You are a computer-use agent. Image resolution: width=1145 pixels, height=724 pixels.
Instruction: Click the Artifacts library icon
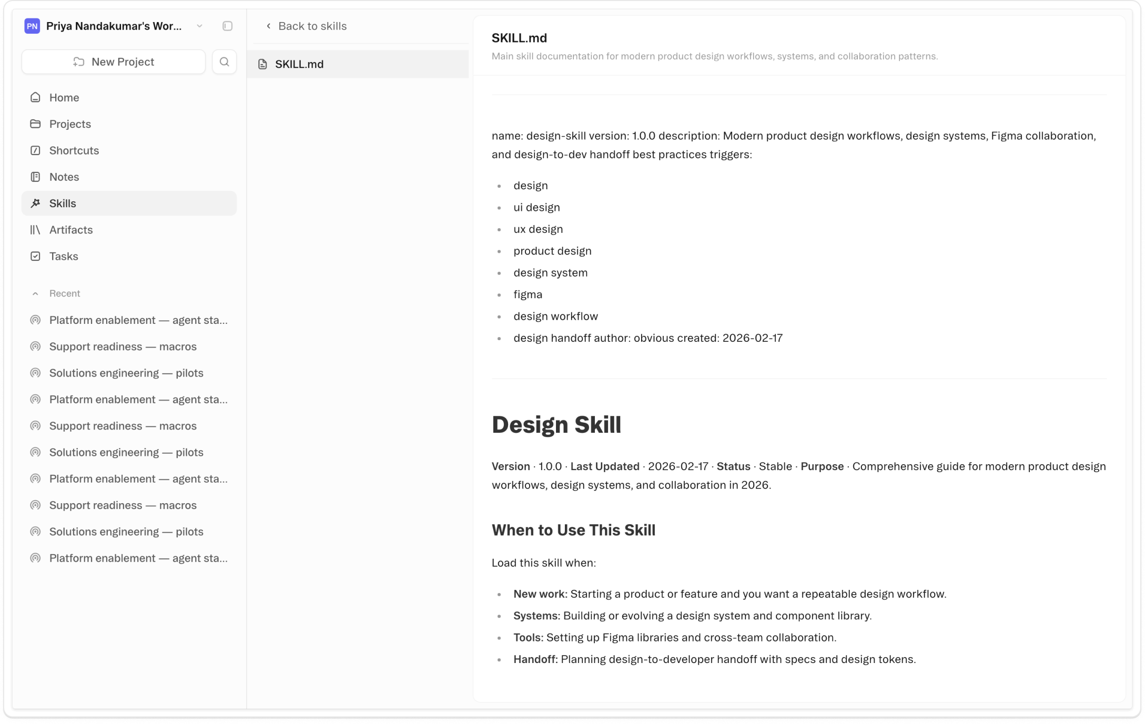point(35,230)
